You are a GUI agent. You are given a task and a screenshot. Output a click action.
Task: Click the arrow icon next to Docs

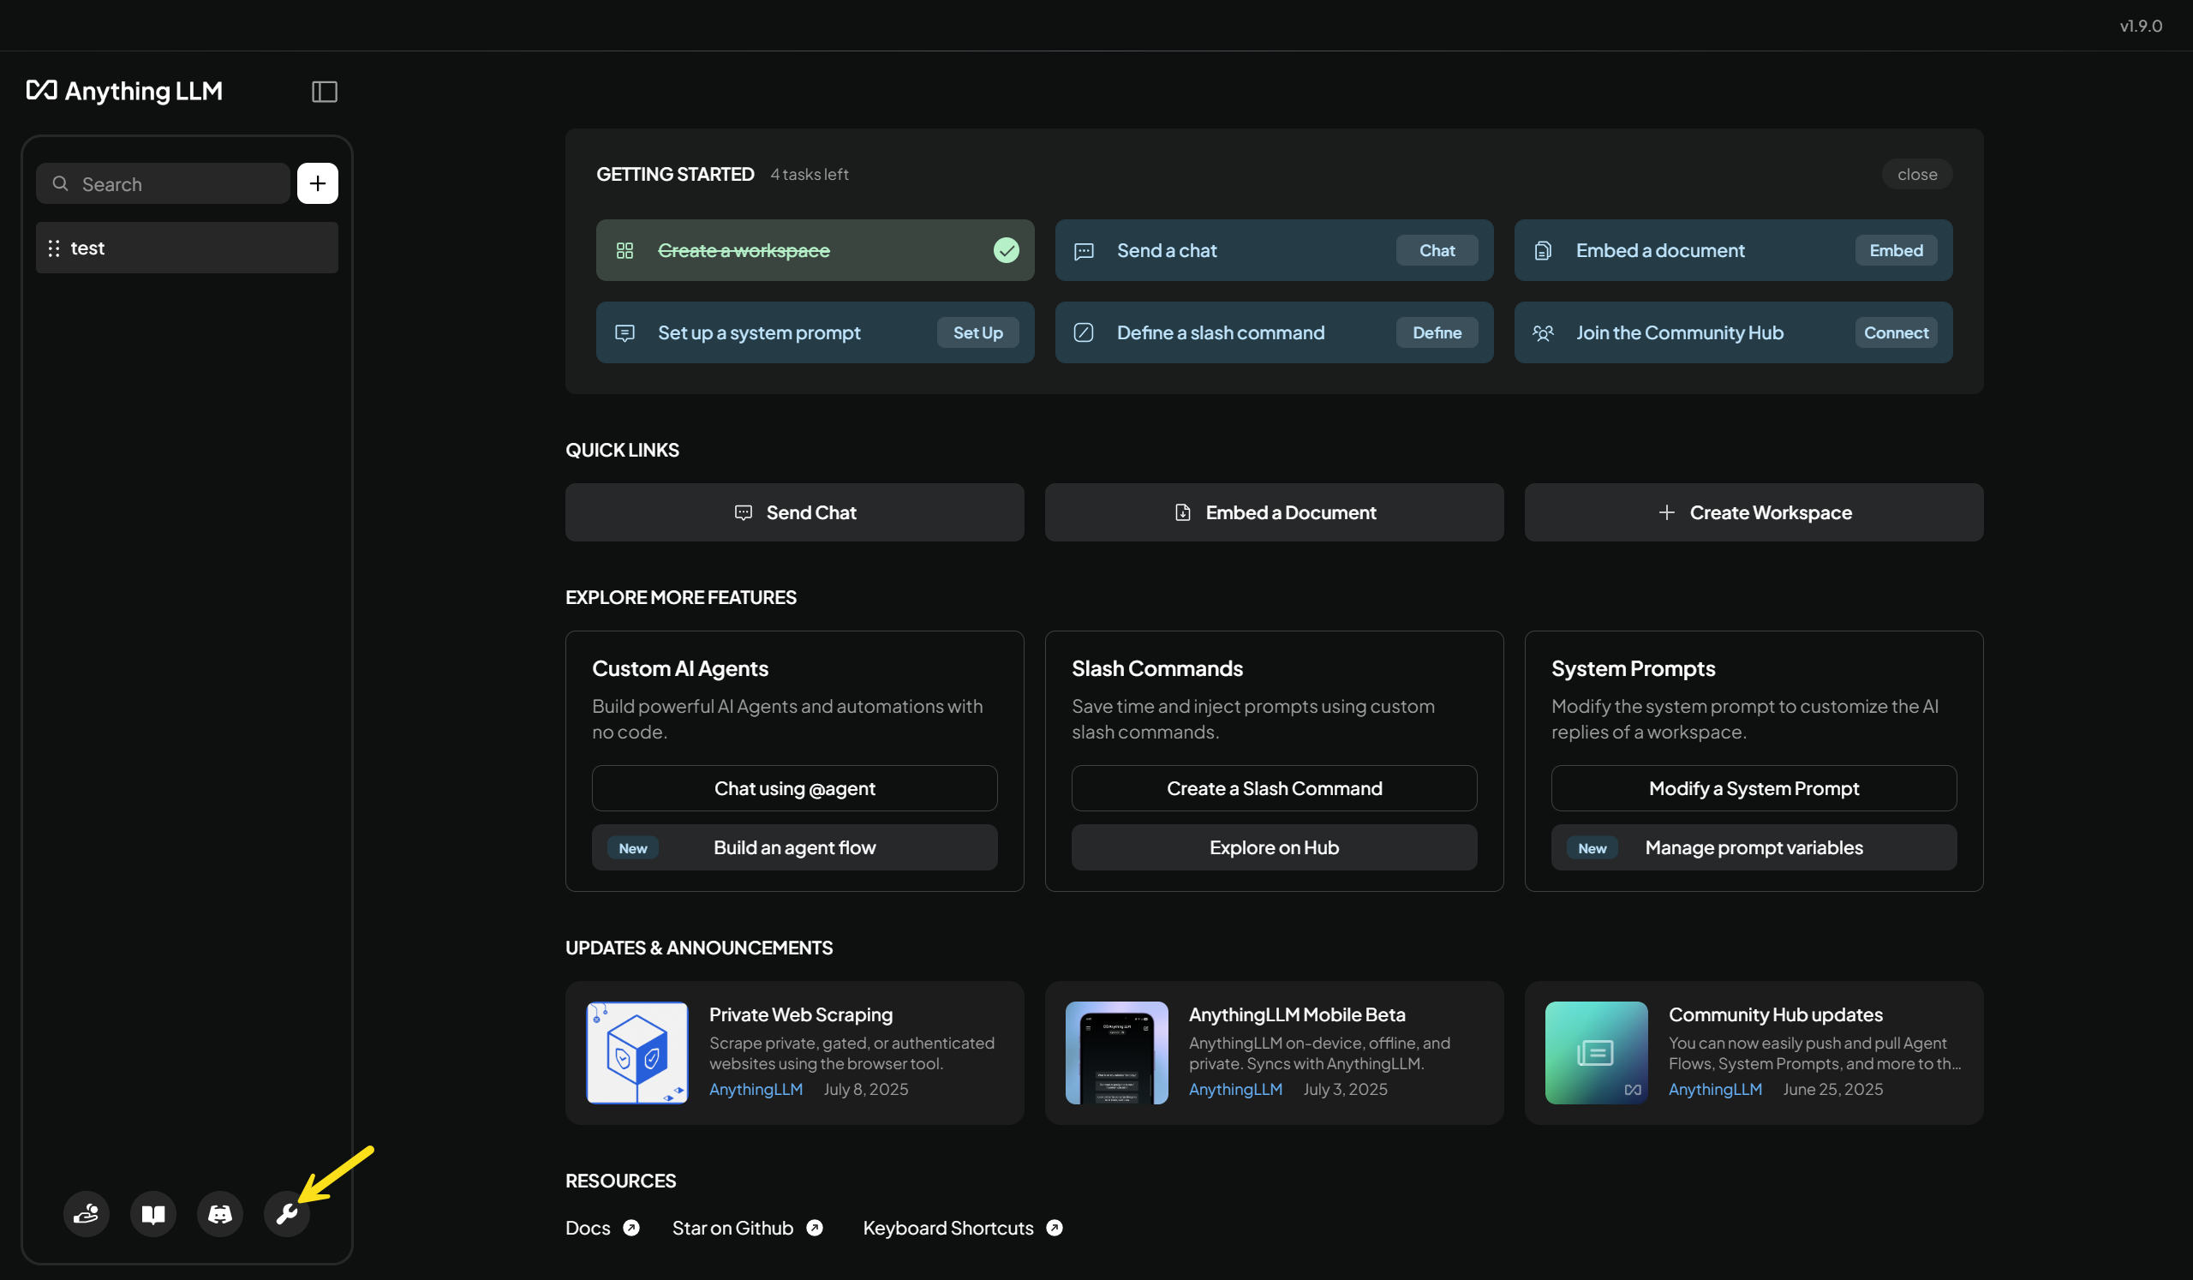[632, 1228]
